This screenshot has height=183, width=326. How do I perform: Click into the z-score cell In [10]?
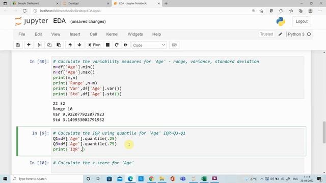(x=177, y=165)
